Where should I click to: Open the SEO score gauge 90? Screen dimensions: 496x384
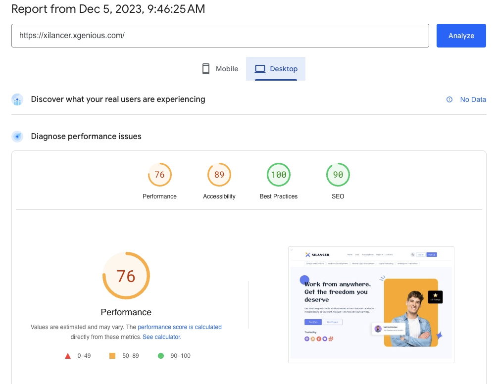coord(338,175)
